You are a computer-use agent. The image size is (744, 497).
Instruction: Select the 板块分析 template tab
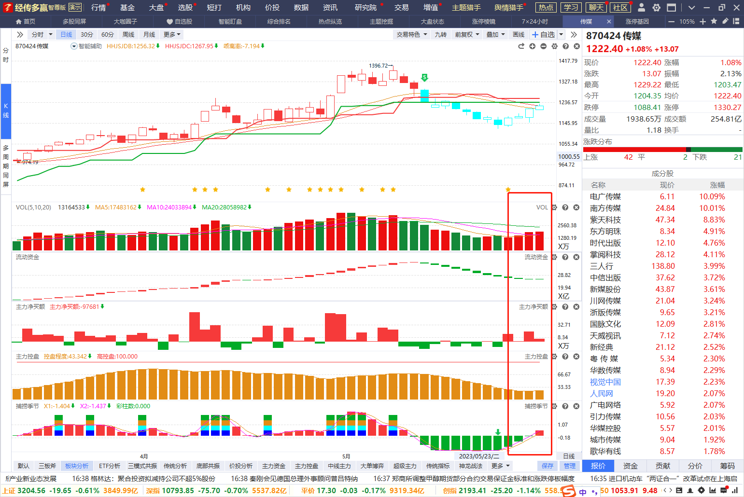[x=77, y=466]
